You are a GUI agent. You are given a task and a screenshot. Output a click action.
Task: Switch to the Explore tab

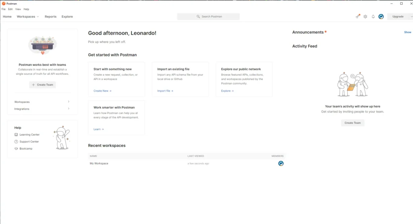point(67,16)
